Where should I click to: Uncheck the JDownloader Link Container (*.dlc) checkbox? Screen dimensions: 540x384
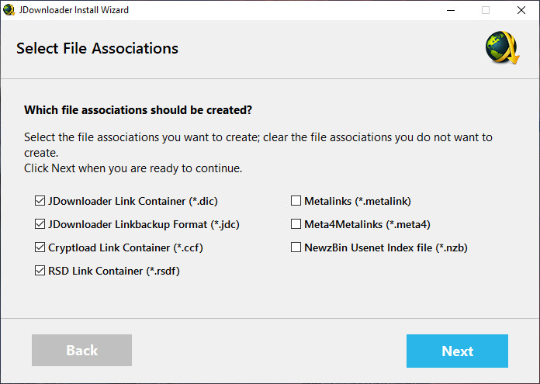pyautogui.click(x=40, y=201)
